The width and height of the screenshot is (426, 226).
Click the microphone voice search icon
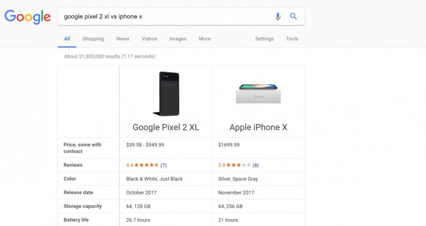coord(278,17)
